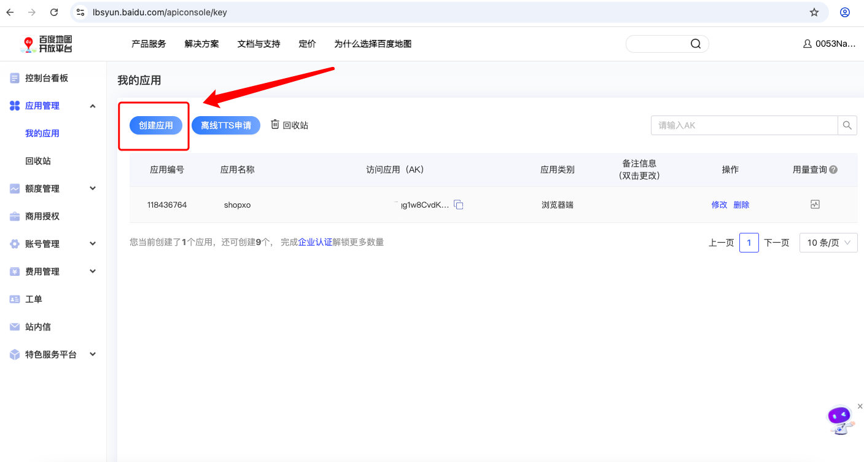Click the search magnifier icon in header

(x=696, y=44)
